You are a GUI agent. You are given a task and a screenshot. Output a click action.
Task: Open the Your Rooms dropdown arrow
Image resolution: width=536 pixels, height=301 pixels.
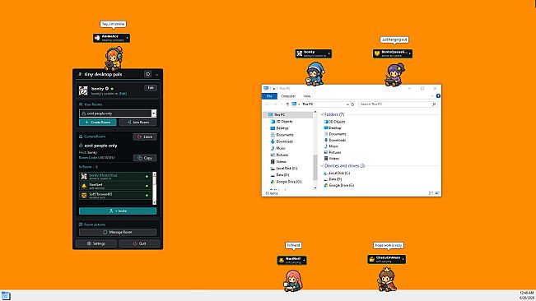(x=154, y=113)
